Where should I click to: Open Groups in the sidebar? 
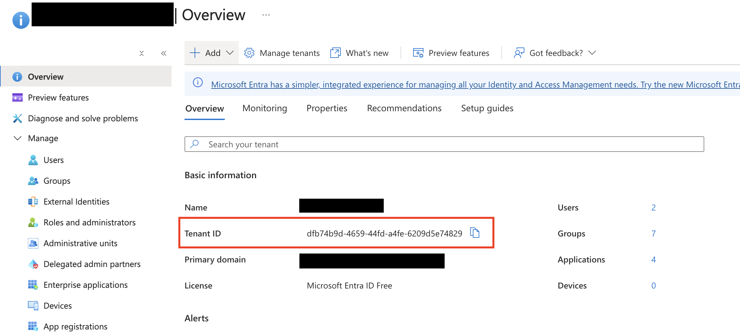(57, 181)
